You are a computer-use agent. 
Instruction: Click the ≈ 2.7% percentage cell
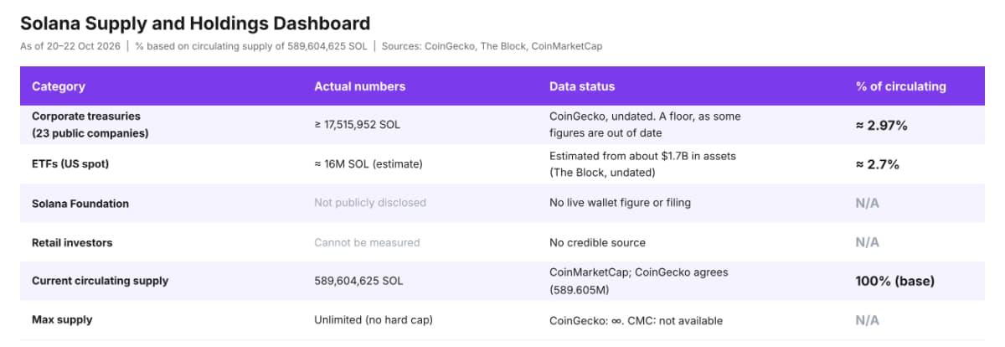tap(878, 164)
